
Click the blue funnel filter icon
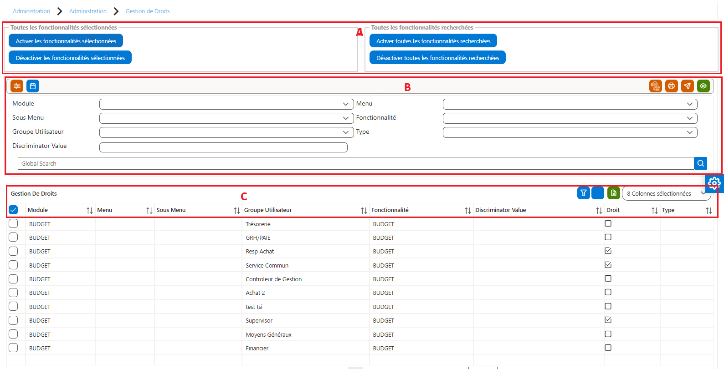(584, 193)
